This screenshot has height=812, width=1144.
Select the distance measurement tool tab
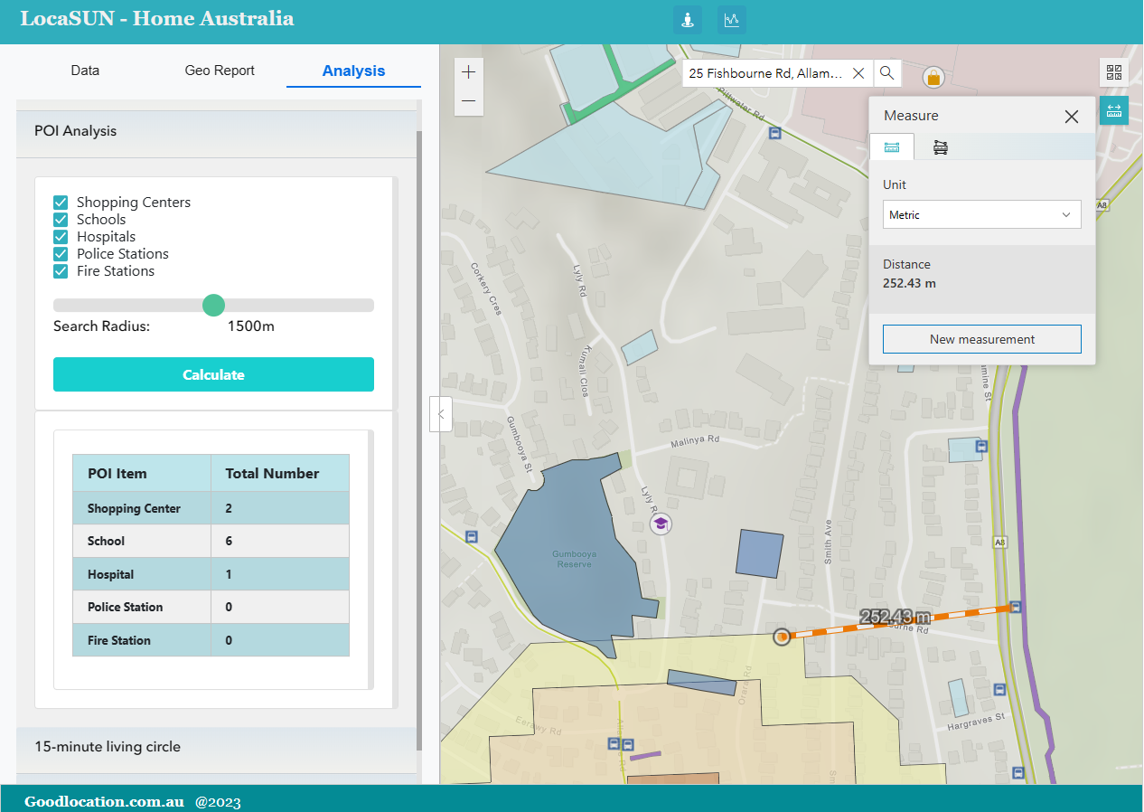(892, 147)
